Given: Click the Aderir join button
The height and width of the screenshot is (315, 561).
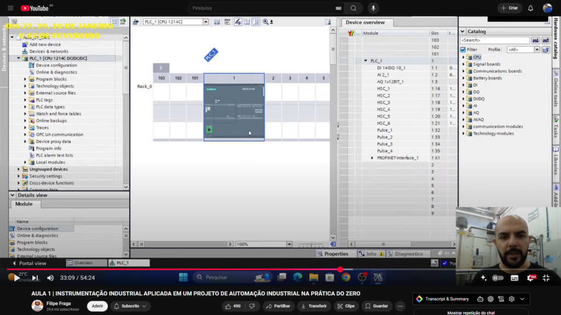Looking at the screenshot, I should coord(98,306).
